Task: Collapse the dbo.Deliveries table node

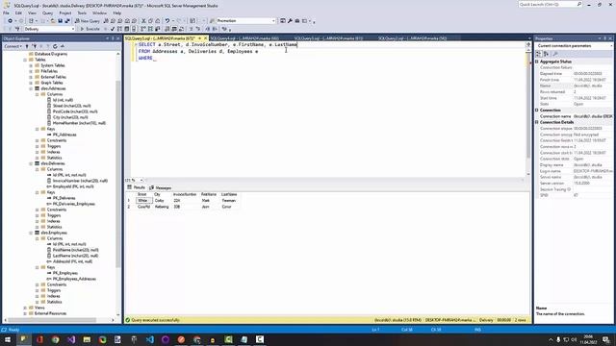Action: coord(31,163)
